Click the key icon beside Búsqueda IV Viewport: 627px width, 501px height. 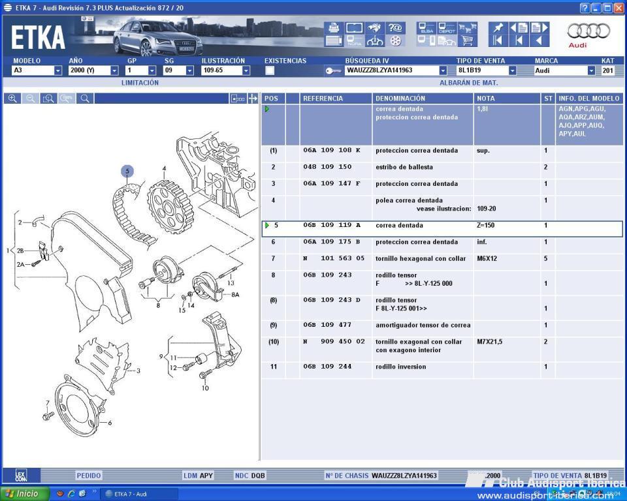click(x=333, y=70)
